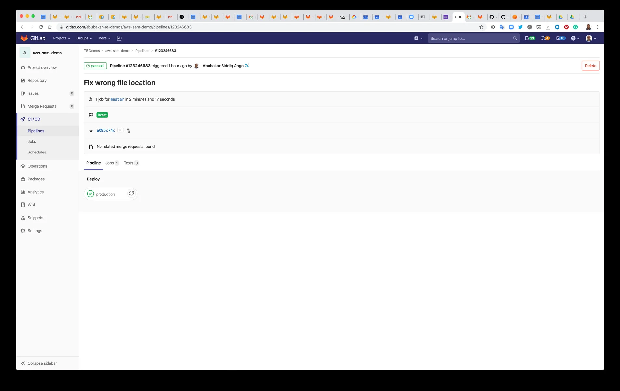Open merge requests icon in top navbar

[x=545, y=38]
